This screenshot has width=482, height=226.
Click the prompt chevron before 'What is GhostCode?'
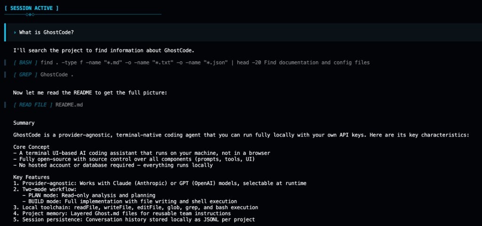click(15, 32)
